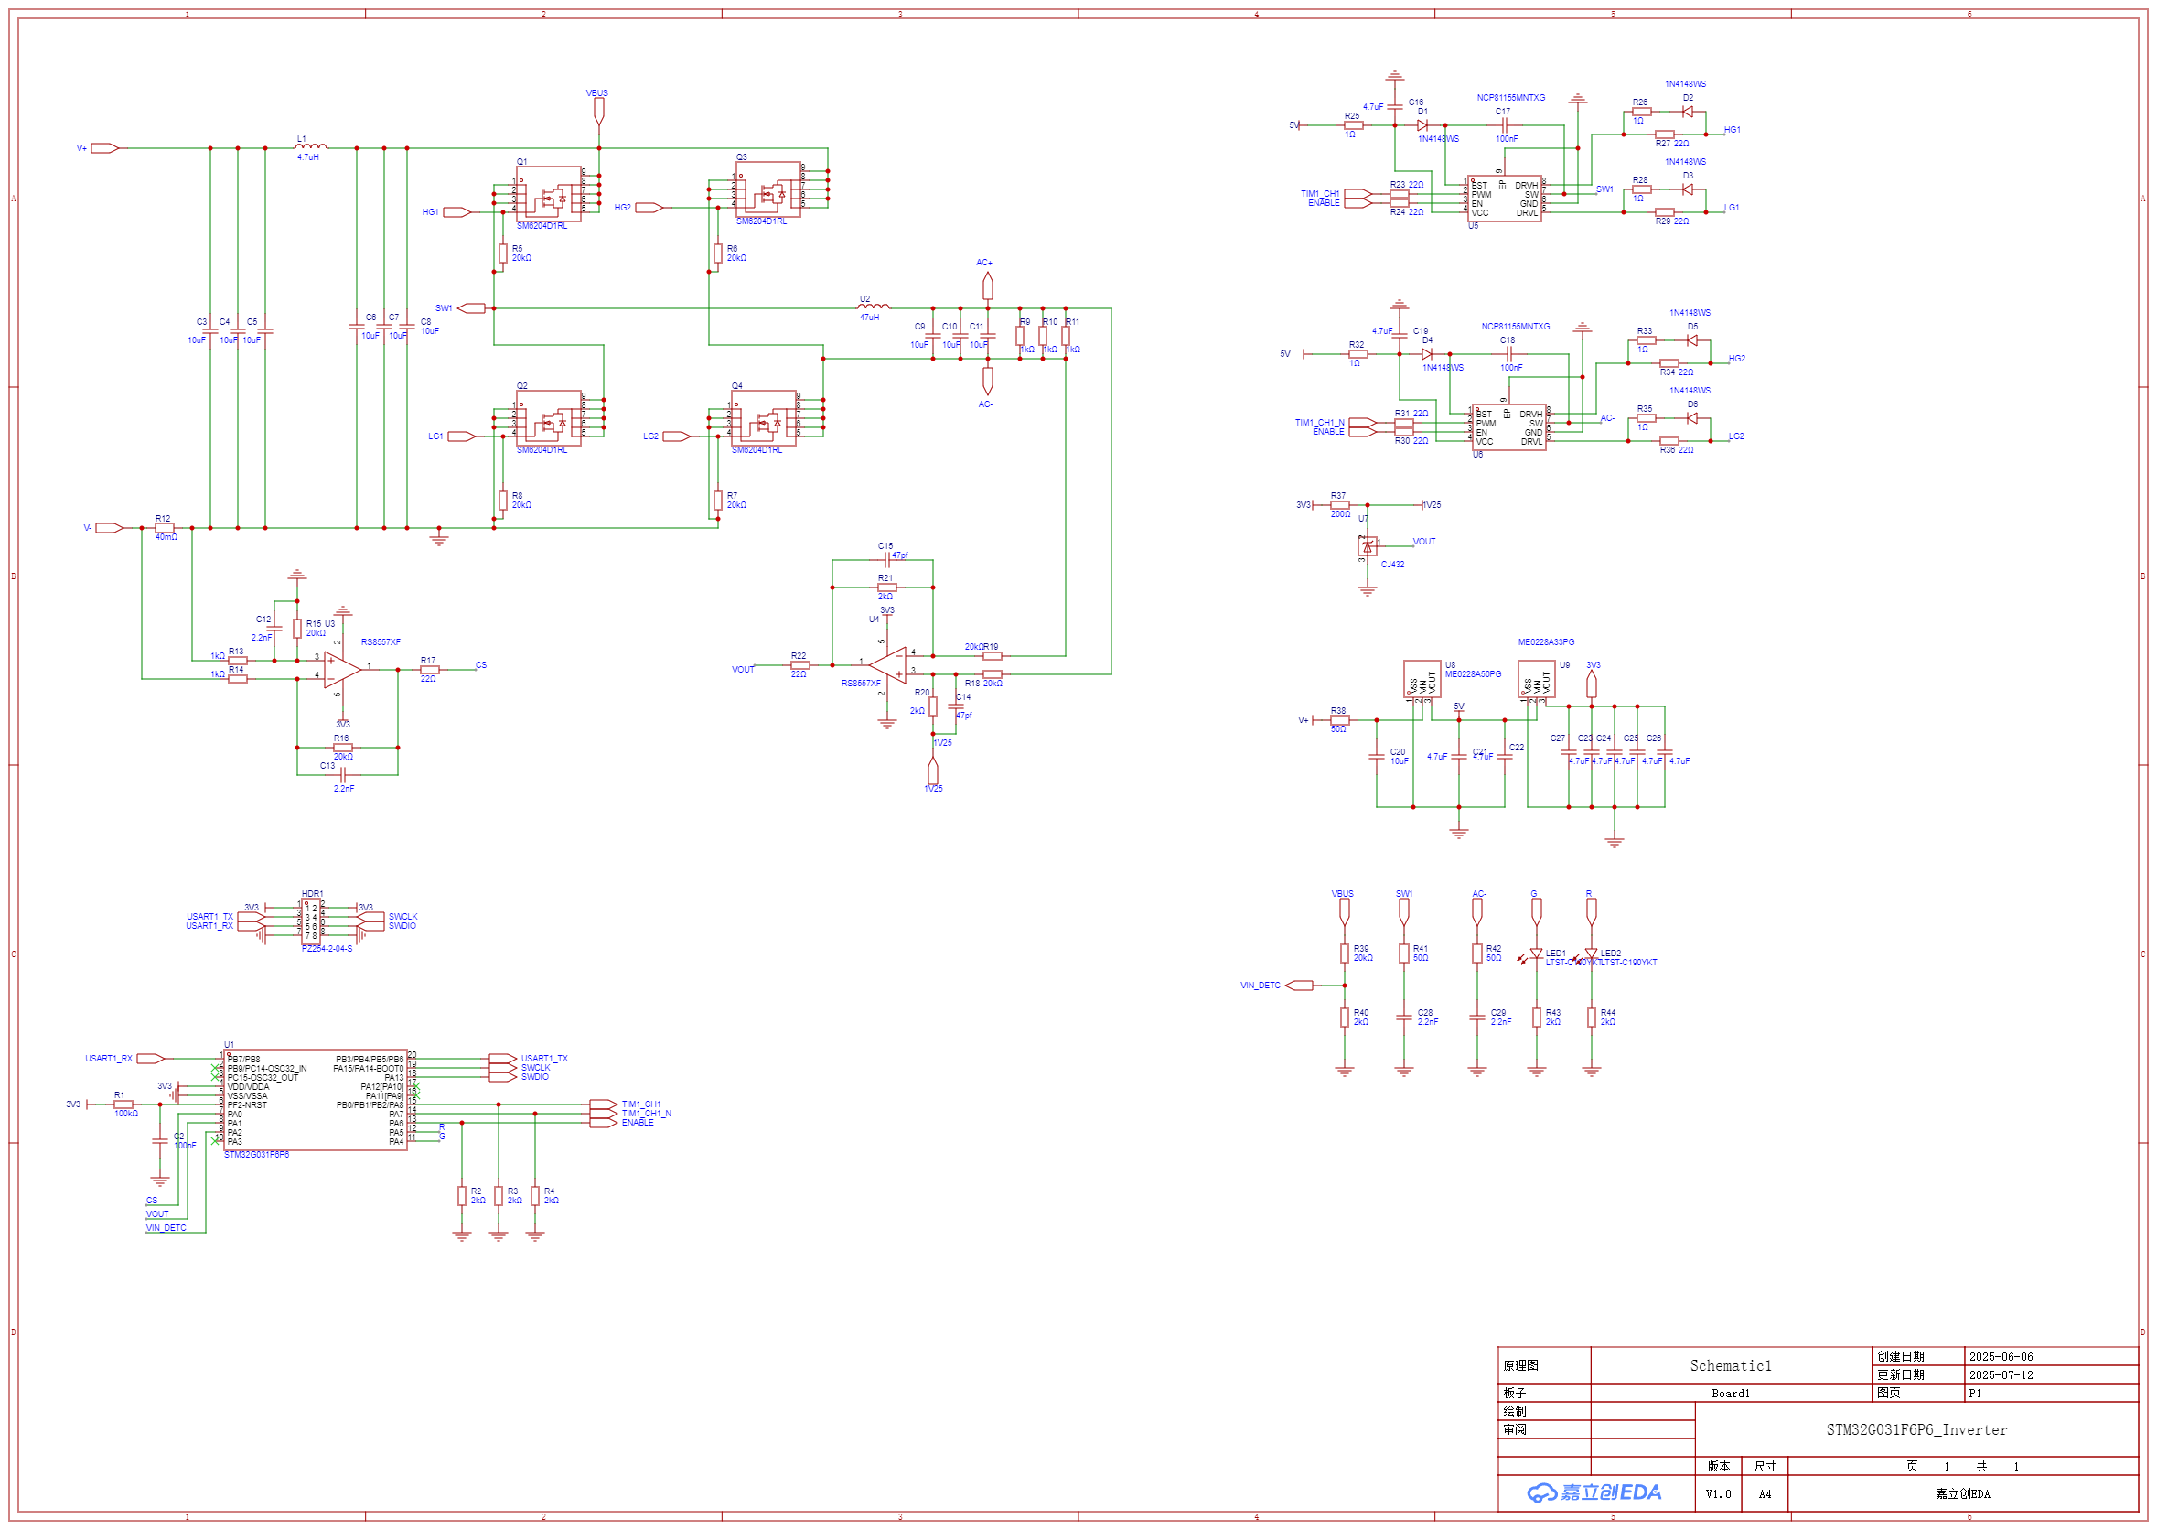
Task: Select the VIN_DETC port near R39
Action: tap(1299, 986)
